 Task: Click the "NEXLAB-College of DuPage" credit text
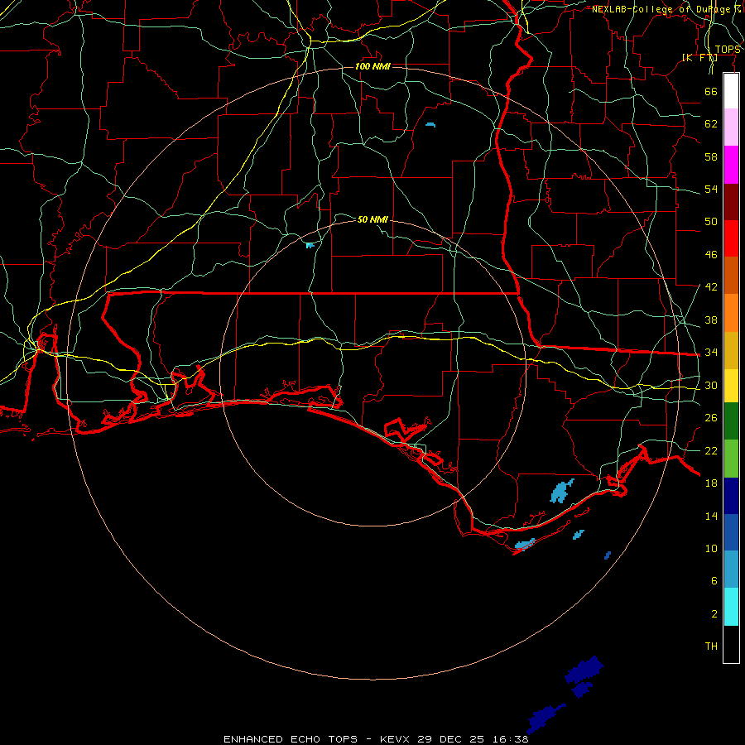click(x=661, y=9)
